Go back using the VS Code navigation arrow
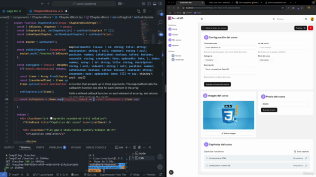The height and width of the screenshot is (177, 316). [42, 3]
